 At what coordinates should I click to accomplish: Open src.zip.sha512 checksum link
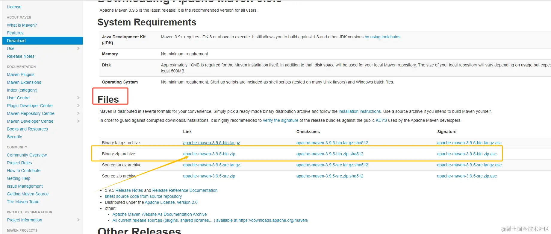pyautogui.click(x=330, y=176)
